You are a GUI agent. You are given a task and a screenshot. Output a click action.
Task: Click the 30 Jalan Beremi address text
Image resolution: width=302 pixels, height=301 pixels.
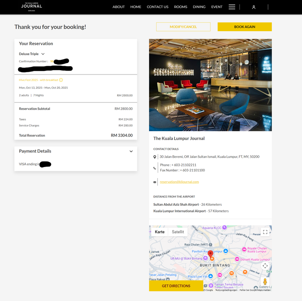(x=210, y=157)
